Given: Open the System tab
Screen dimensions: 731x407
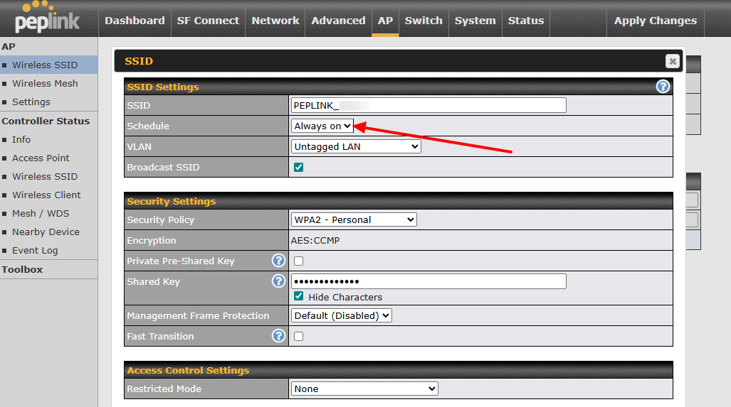Looking at the screenshot, I should click(475, 21).
